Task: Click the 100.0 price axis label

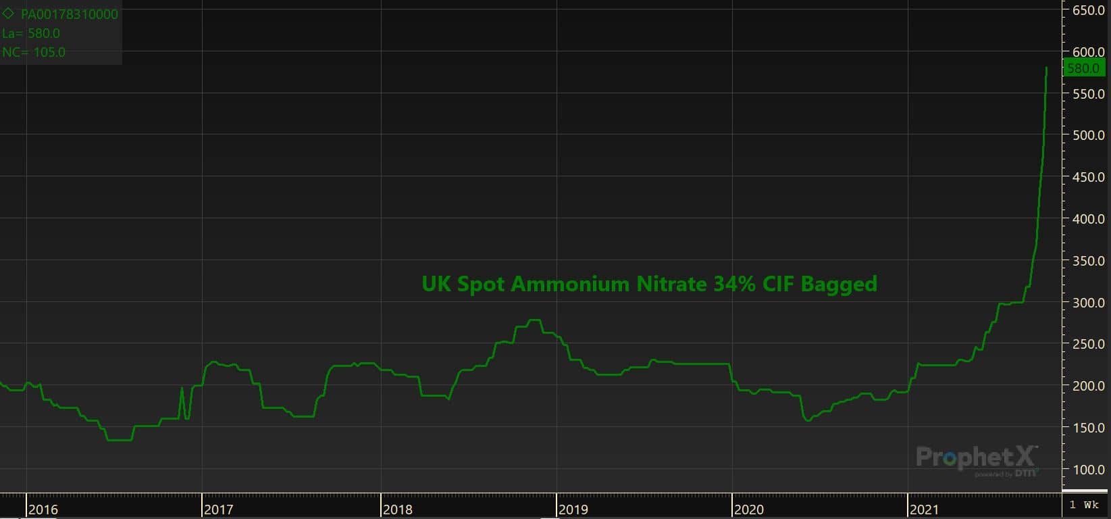Action: pyautogui.click(x=1089, y=470)
